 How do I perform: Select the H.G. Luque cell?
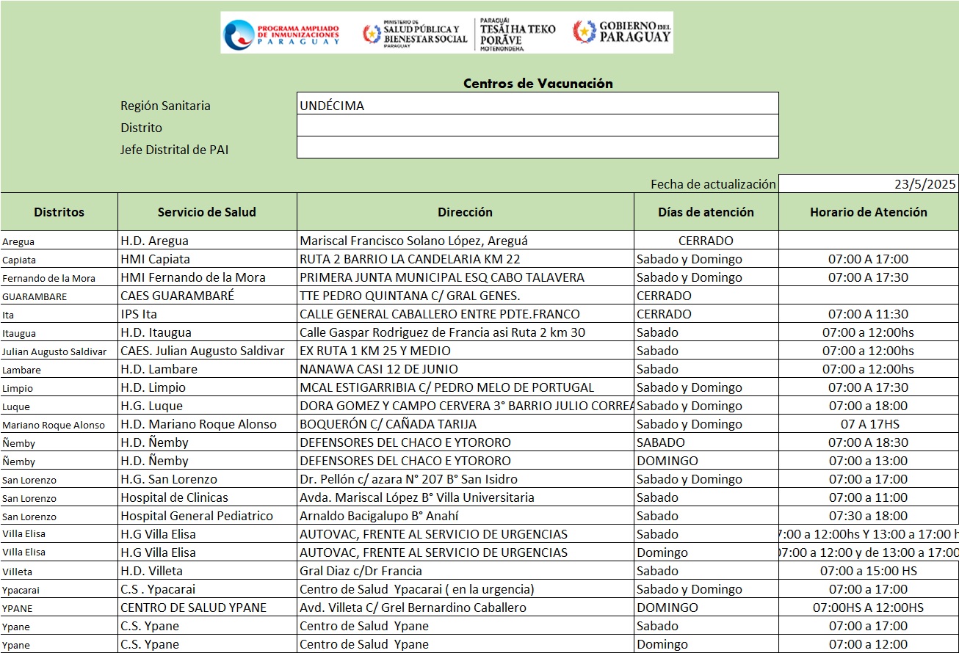(x=207, y=406)
